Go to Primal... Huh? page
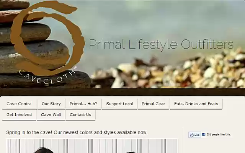 pos(83,104)
